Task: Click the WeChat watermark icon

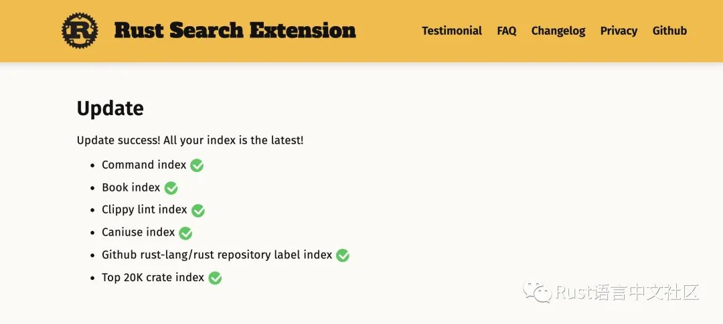Action: tap(537, 292)
